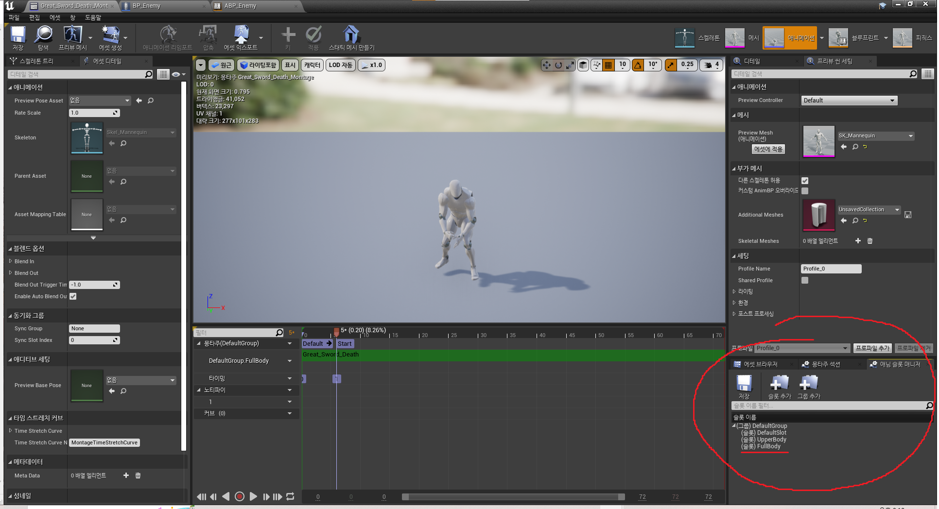Image resolution: width=939 pixels, height=509 pixels.
Task: Click the 에셋 익스포트 toolbar icon
Action: pyautogui.click(x=241, y=38)
